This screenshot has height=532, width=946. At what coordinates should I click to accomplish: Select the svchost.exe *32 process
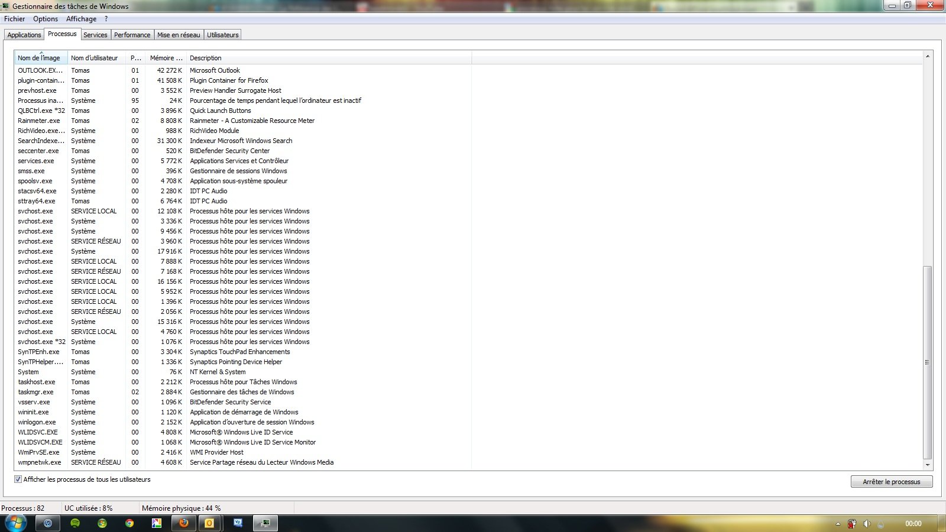coord(243,342)
